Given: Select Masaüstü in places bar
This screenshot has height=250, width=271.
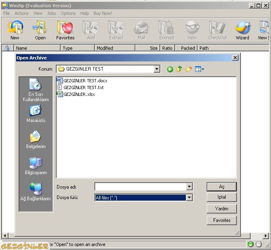Looking at the screenshot, I should coord(36,114).
